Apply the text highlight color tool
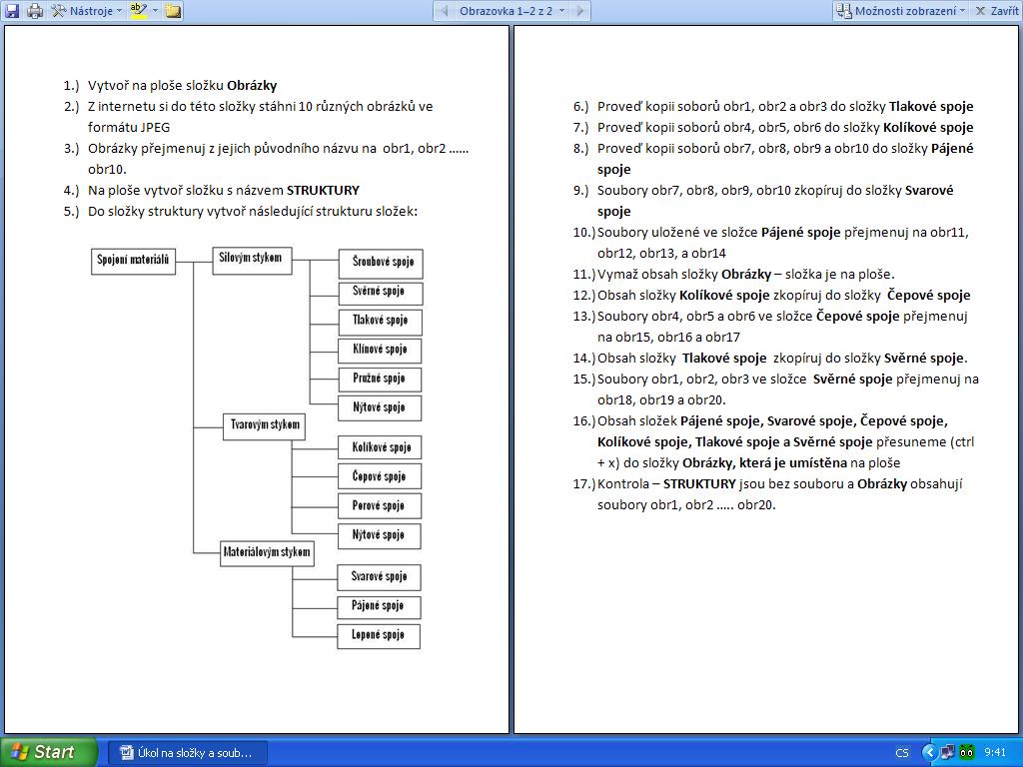1023x767 pixels. pos(138,10)
